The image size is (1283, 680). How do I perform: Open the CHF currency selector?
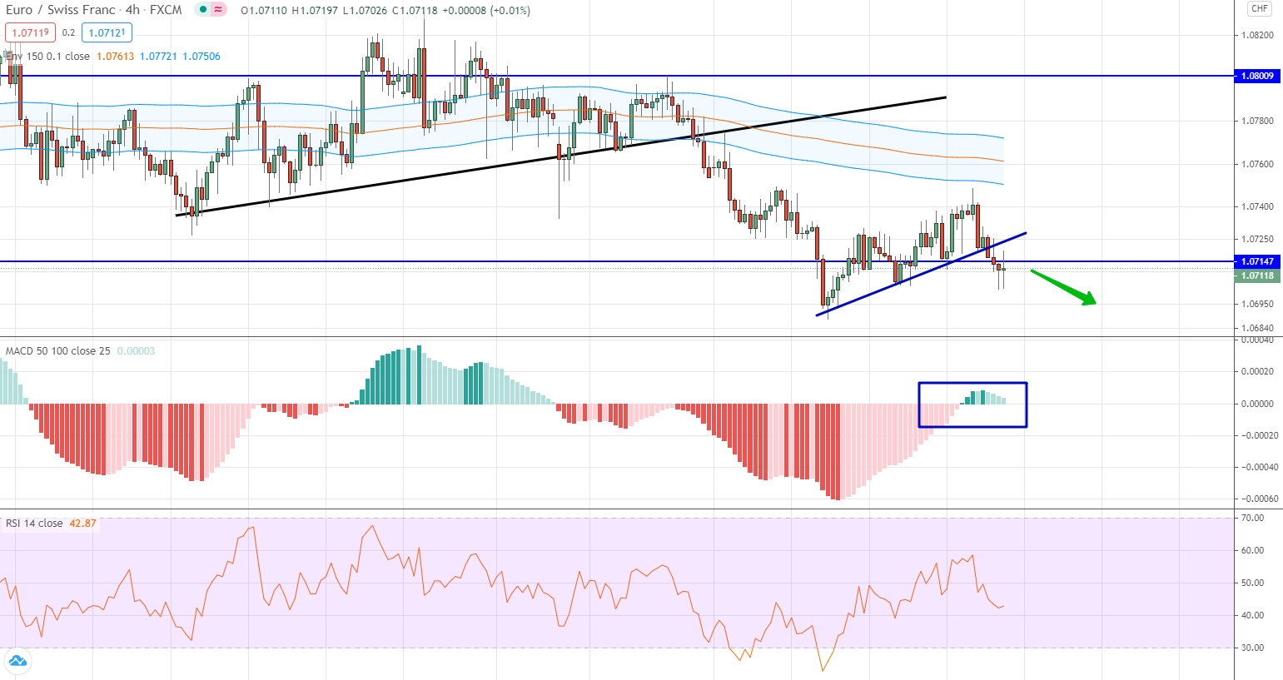pos(1259,9)
